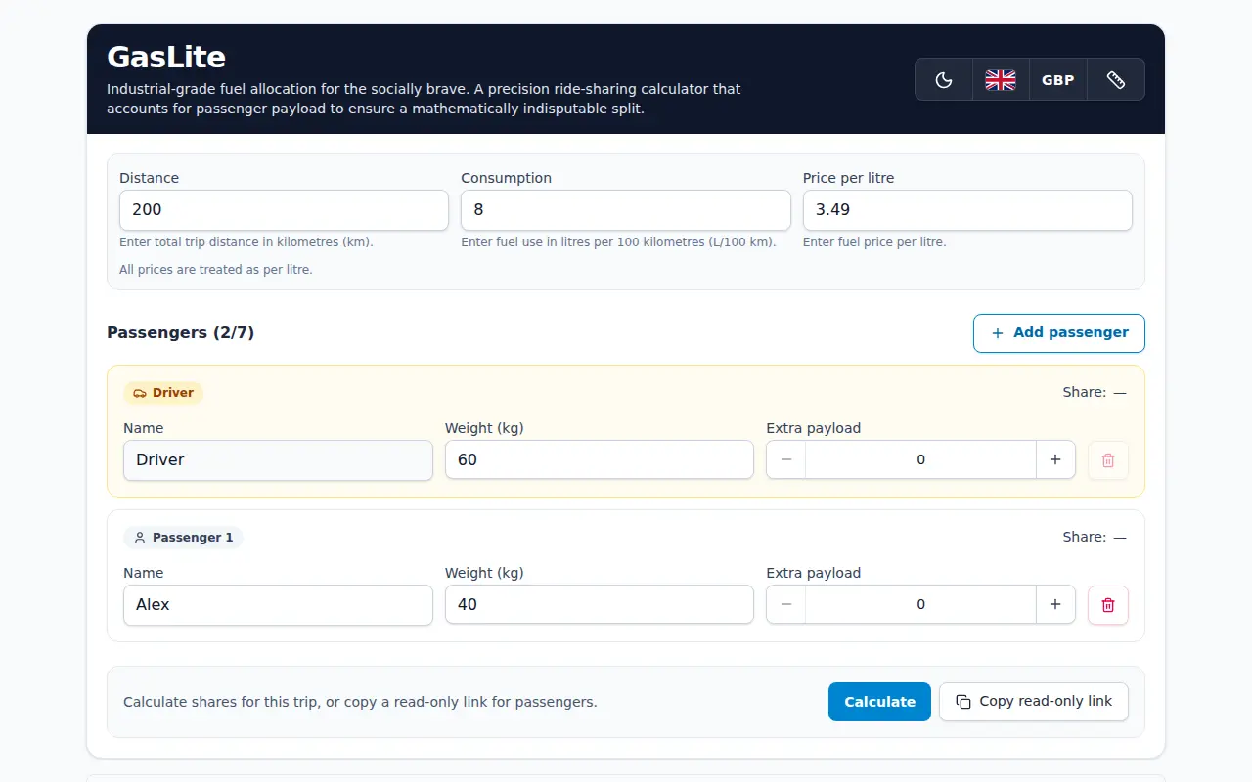Click 'Enter fuel price per litre' hint
Screen dimensions: 1252x782
pyautogui.click(x=874, y=242)
